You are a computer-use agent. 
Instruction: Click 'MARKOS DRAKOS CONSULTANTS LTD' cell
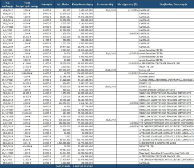pyautogui.click(x=157, y=90)
